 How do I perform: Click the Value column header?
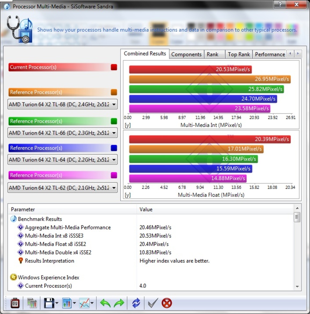[215, 209]
